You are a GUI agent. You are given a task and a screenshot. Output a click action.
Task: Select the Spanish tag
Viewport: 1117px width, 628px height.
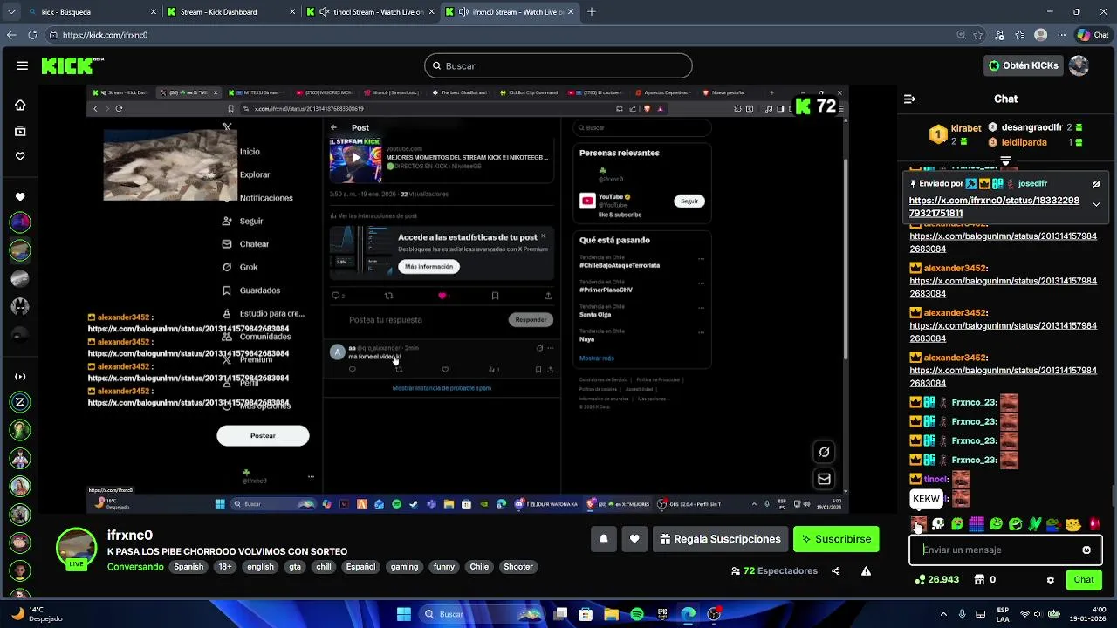click(188, 567)
